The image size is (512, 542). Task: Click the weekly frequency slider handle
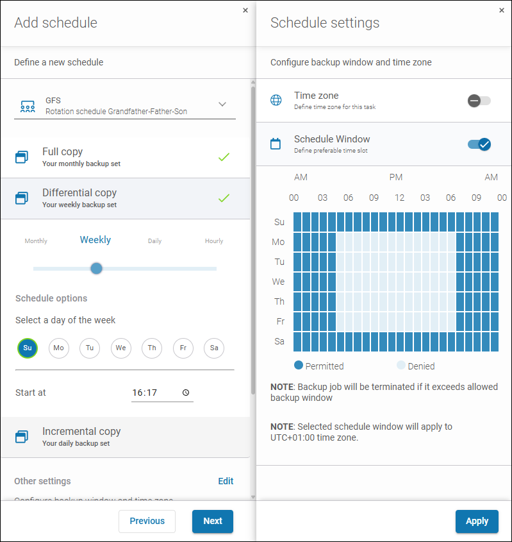[x=95, y=268]
